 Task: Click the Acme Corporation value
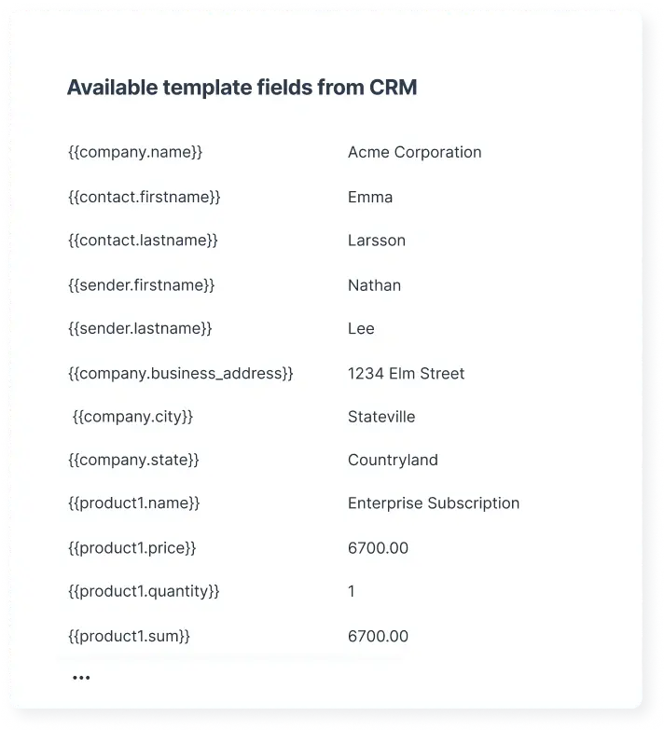click(414, 152)
